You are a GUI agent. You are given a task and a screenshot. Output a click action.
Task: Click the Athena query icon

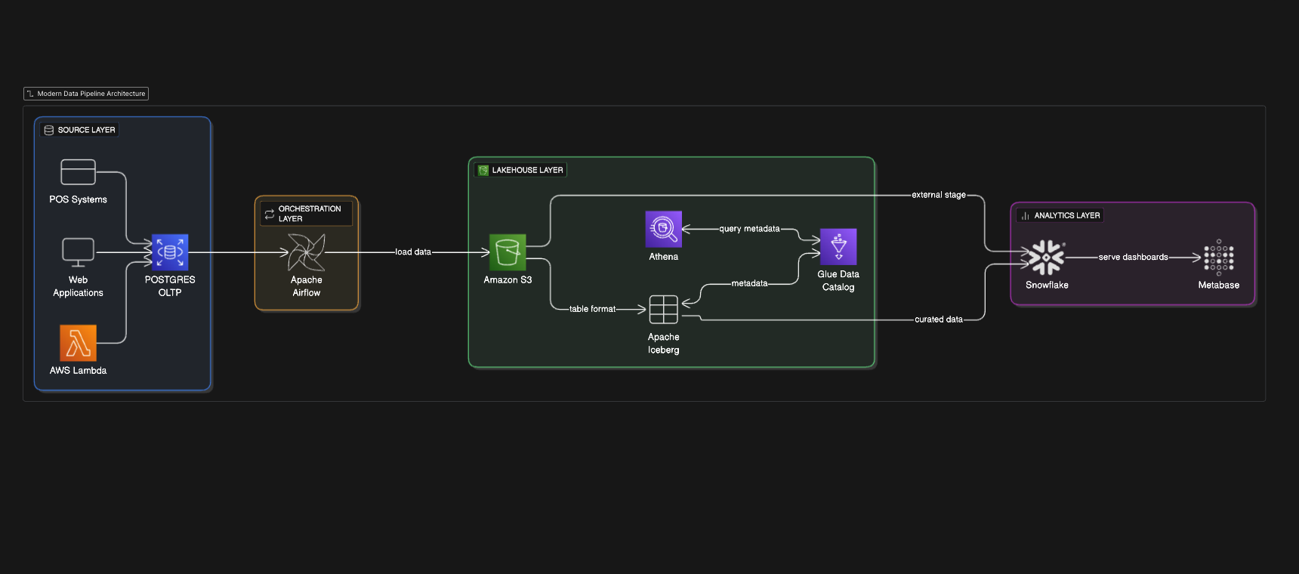tap(664, 229)
